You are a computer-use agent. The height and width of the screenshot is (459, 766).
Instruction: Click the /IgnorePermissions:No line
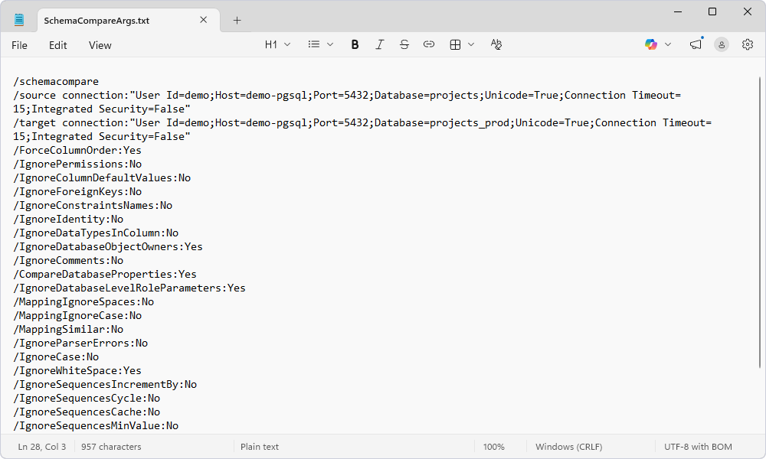pyautogui.click(x=77, y=164)
